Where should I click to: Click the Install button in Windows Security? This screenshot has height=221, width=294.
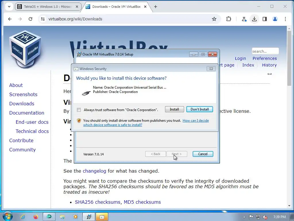point(174,109)
